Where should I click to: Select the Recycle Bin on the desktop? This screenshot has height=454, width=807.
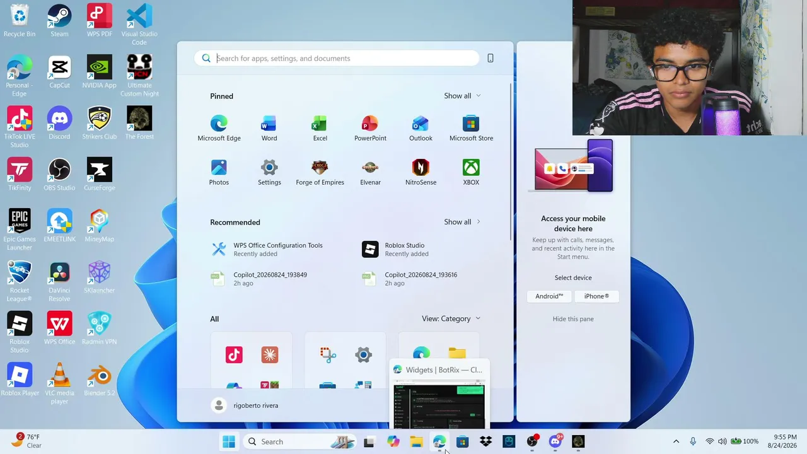20,21
